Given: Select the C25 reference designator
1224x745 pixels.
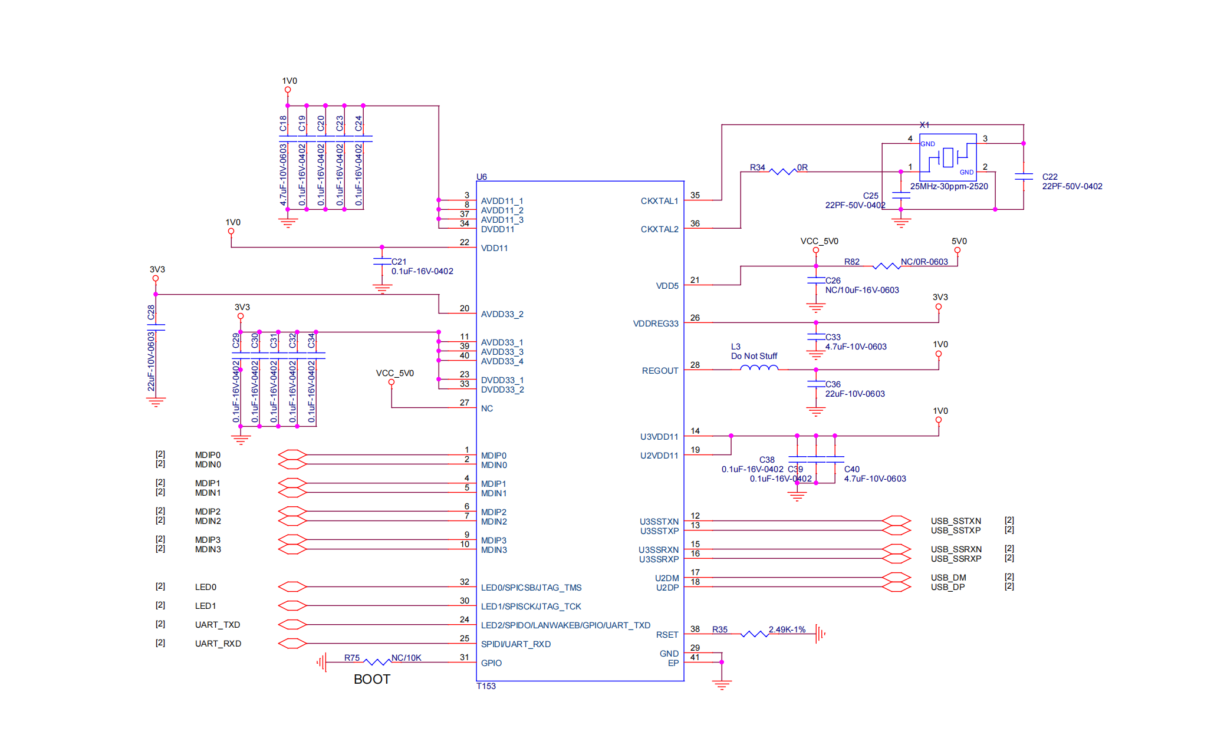Looking at the screenshot, I should (871, 196).
